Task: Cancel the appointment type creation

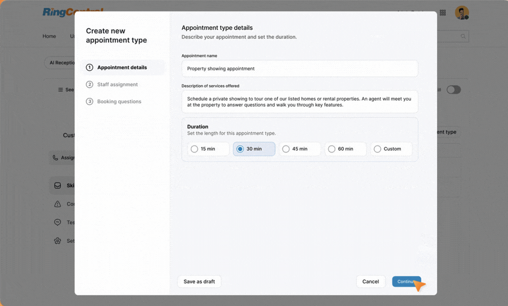Action: (x=370, y=282)
